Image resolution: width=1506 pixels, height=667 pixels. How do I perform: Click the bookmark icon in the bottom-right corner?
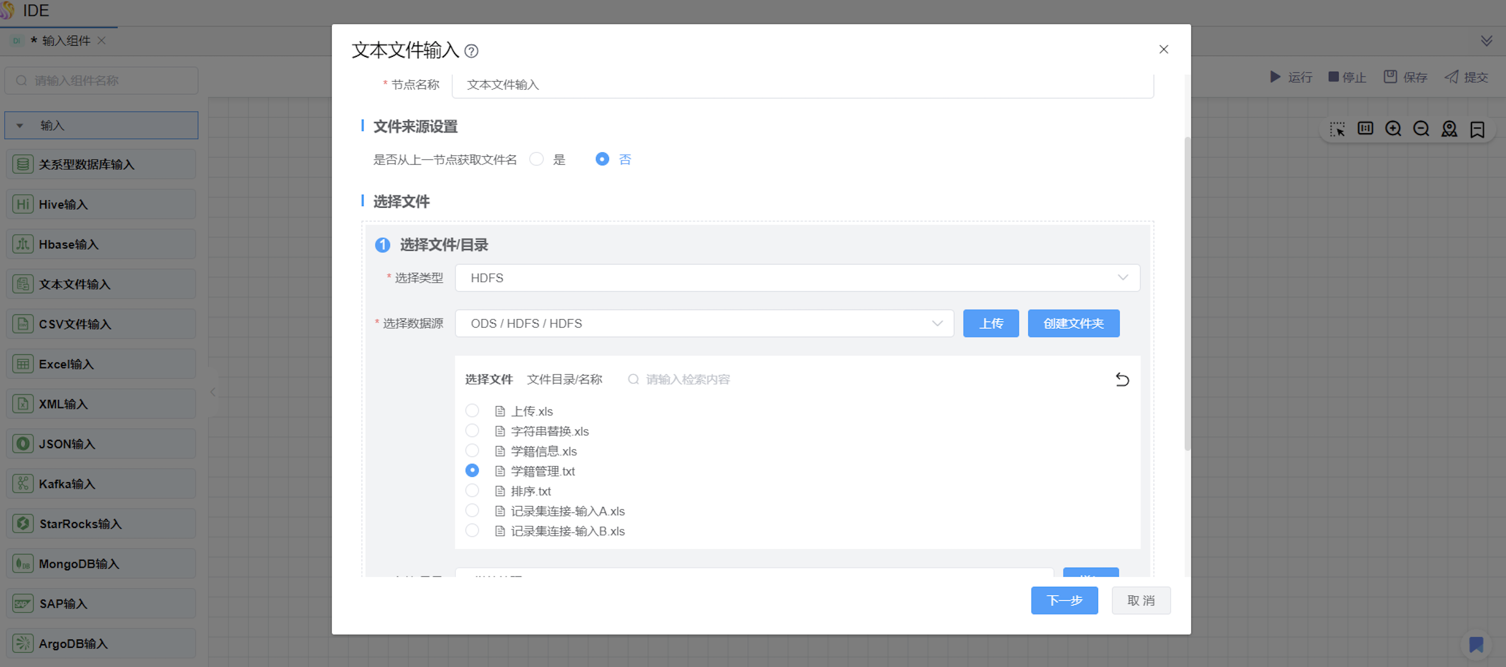coord(1476,644)
